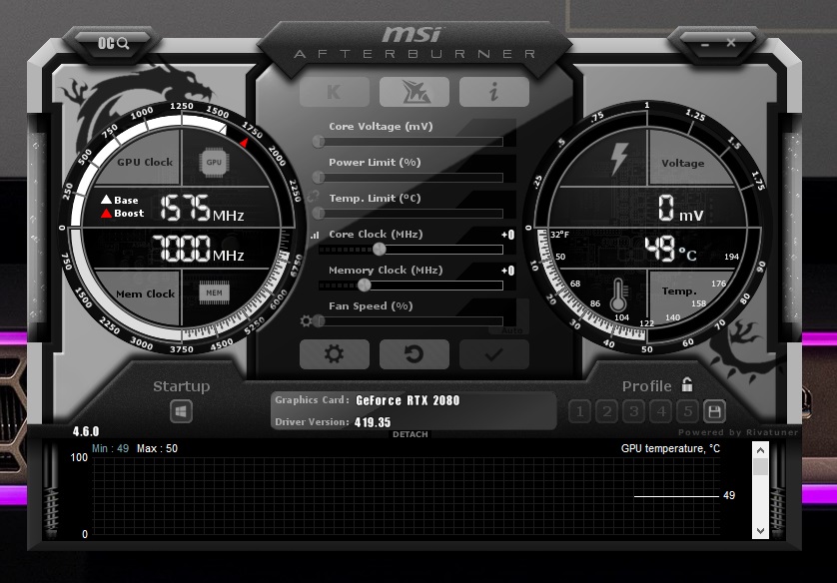
Task: Click the 1575 MHz GPU clock readout
Action: pos(202,208)
